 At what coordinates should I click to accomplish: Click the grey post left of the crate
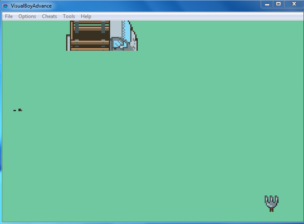pos(68,43)
